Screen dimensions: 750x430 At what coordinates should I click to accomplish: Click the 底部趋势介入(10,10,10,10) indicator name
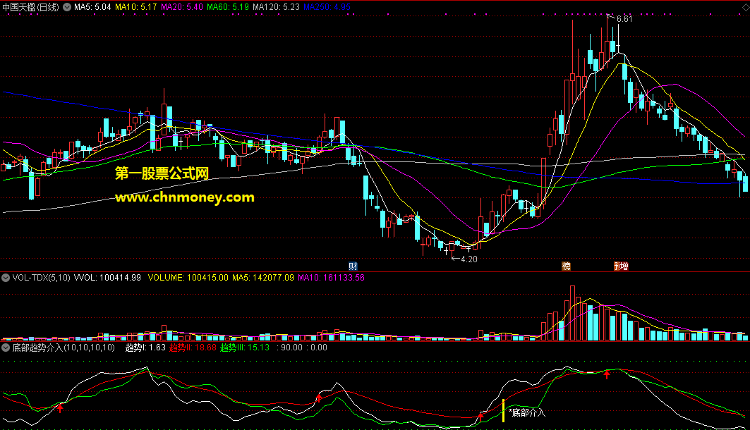(x=63, y=348)
